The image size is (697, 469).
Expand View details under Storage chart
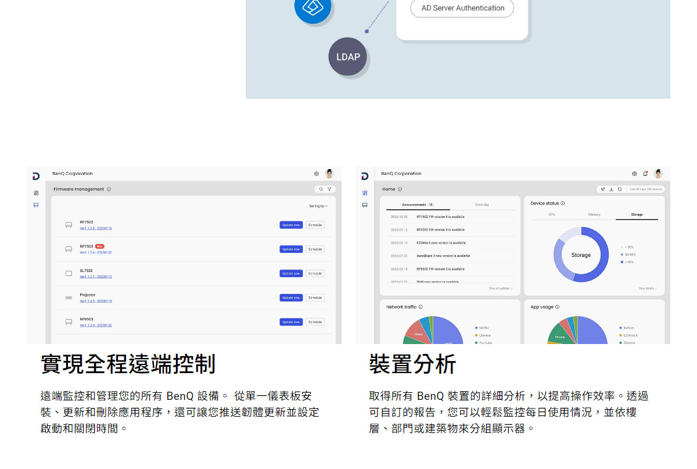click(x=648, y=288)
